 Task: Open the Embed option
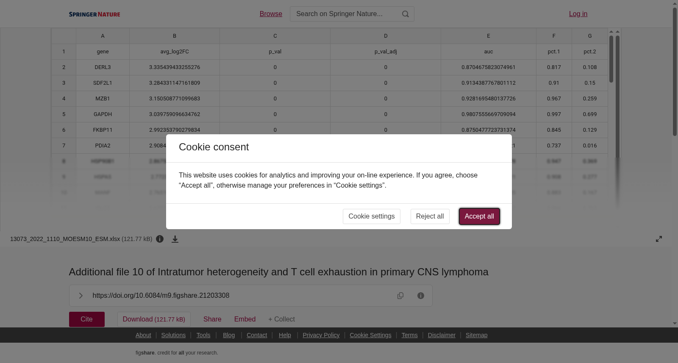click(x=245, y=319)
